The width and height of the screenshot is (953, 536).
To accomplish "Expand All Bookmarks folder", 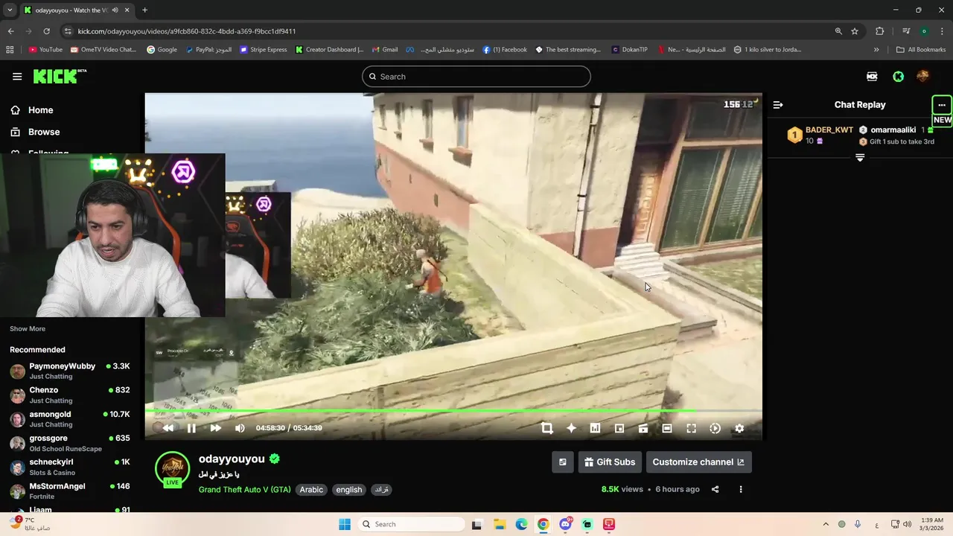I will pyautogui.click(x=921, y=50).
